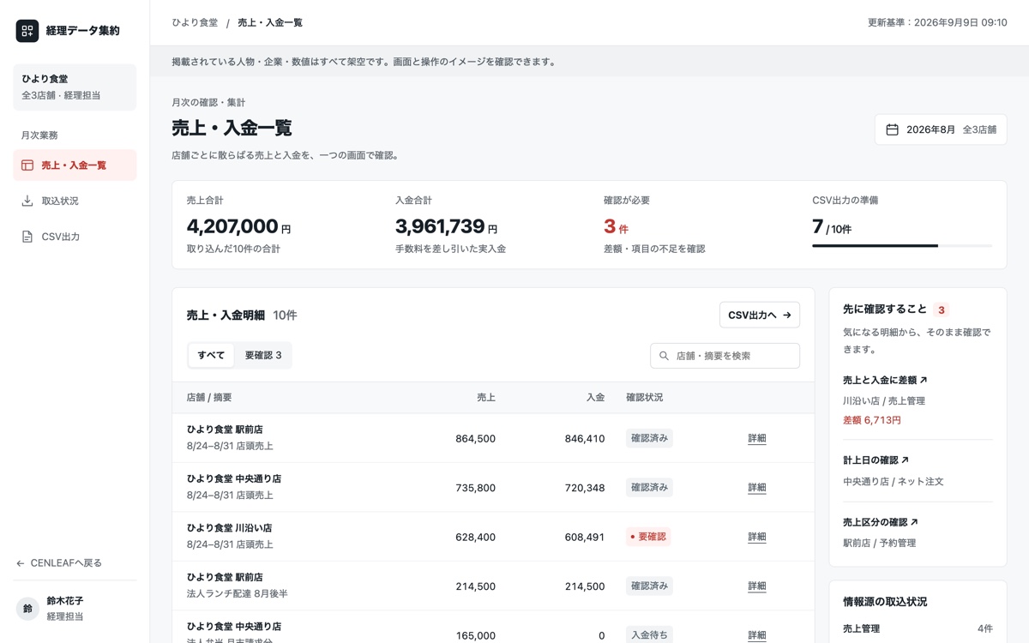The image size is (1029, 643).
Task: Open CSV出力 from the sidebar menu
Action: pos(75,237)
